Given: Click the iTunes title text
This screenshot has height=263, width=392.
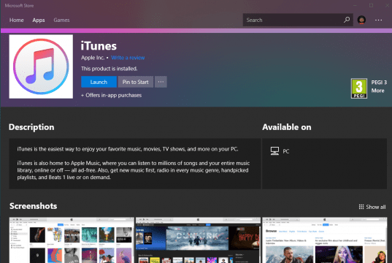Looking at the screenshot, I should pyautogui.click(x=99, y=46).
